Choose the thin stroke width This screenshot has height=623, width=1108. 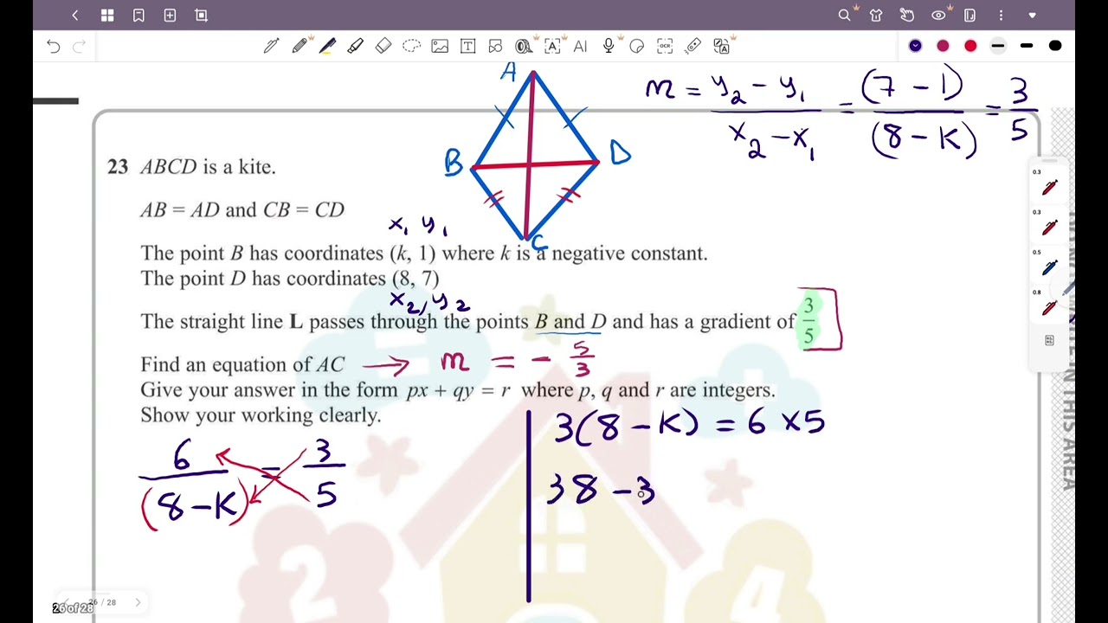click(998, 46)
